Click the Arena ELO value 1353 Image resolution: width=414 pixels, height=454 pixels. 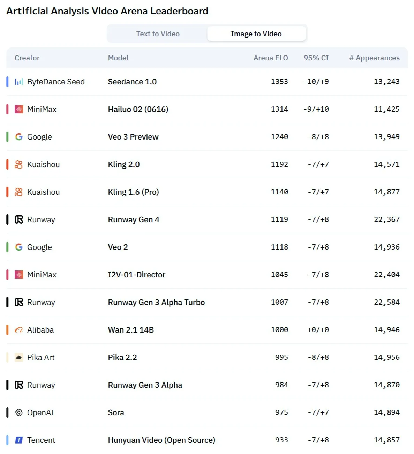coord(279,82)
